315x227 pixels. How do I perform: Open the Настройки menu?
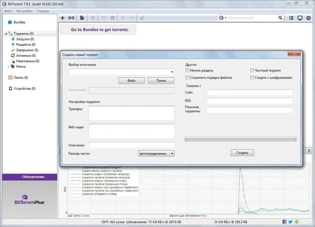24,11
